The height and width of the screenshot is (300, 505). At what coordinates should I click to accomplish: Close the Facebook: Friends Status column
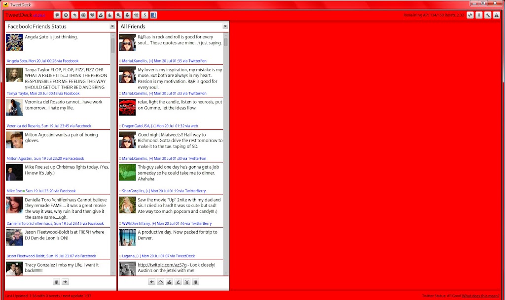[112, 27]
